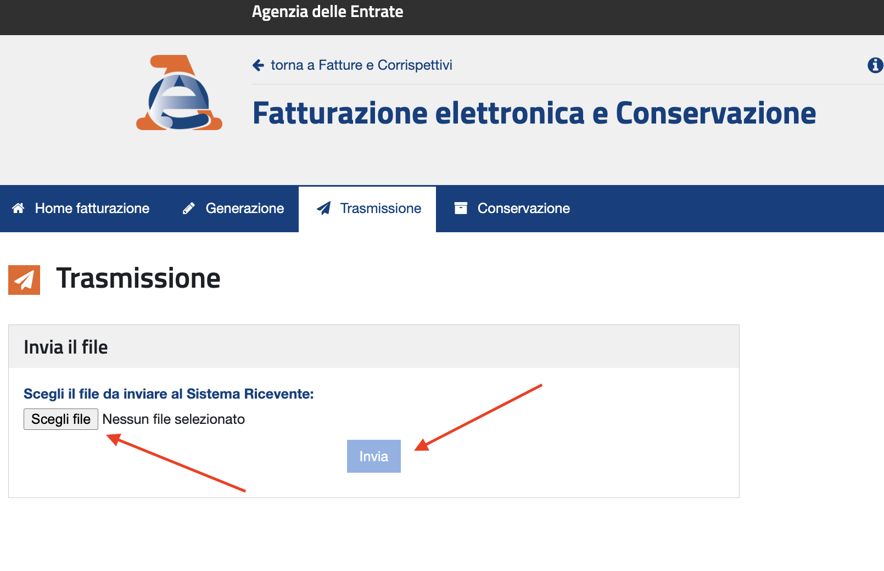Viewport: 884px width, 571px height.
Task: Click the paper plane icon in Trasmissione tab
Action: (x=323, y=208)
